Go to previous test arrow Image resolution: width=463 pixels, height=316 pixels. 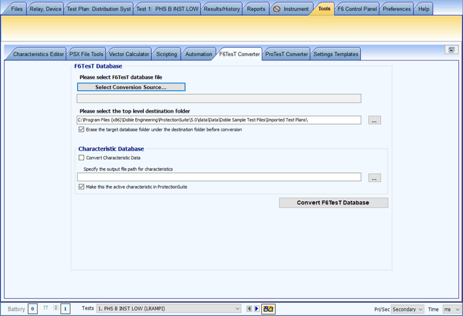click(x=249, y=309)
